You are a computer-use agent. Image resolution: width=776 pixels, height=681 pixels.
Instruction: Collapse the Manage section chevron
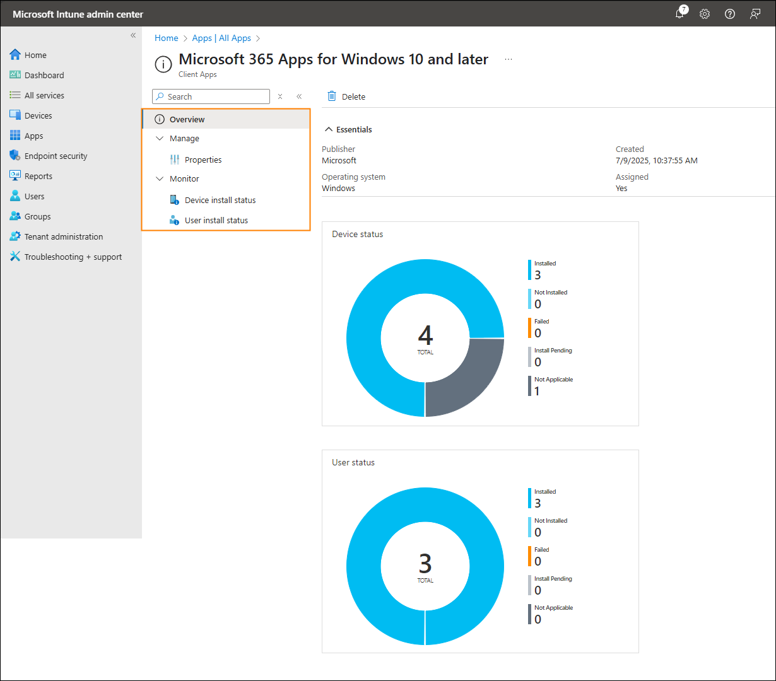coord(160,138)
